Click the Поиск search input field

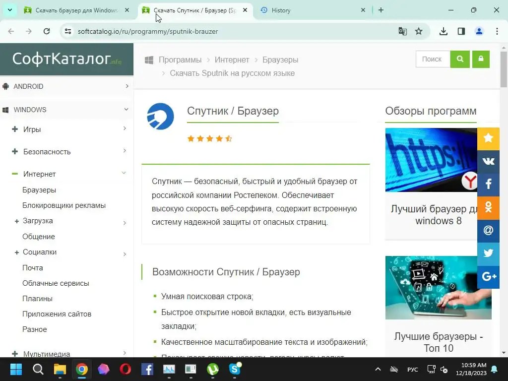click(433, 60)
